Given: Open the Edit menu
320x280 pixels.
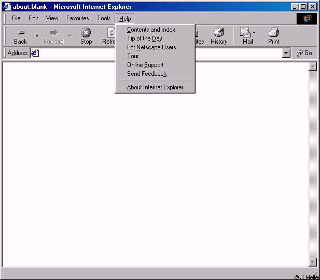Looking at the screenshot, I should (x=33, y=18).
